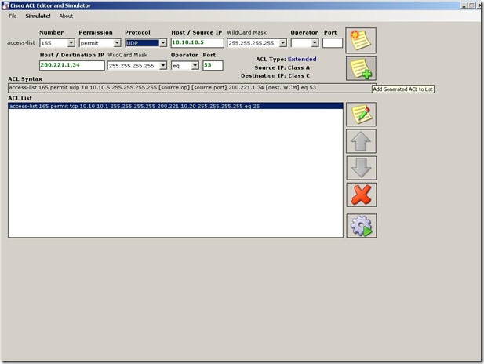Expand the source WildCard Mask dropdown
The height and width of the screenshot is (364, 484).
pos(282,43)
